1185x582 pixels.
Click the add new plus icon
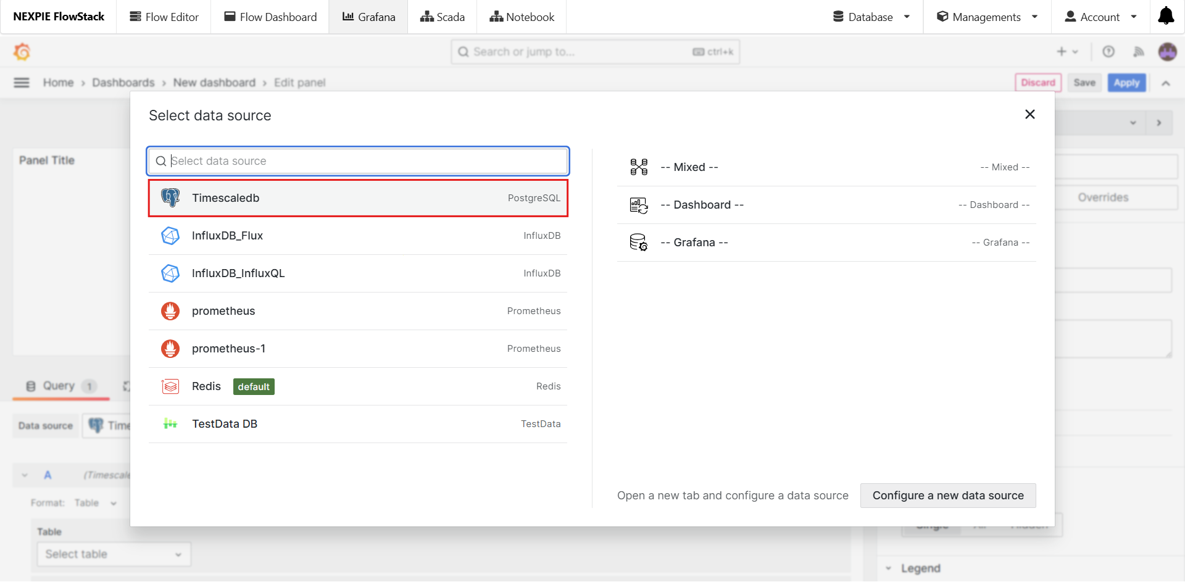[x=1062, y=52]
